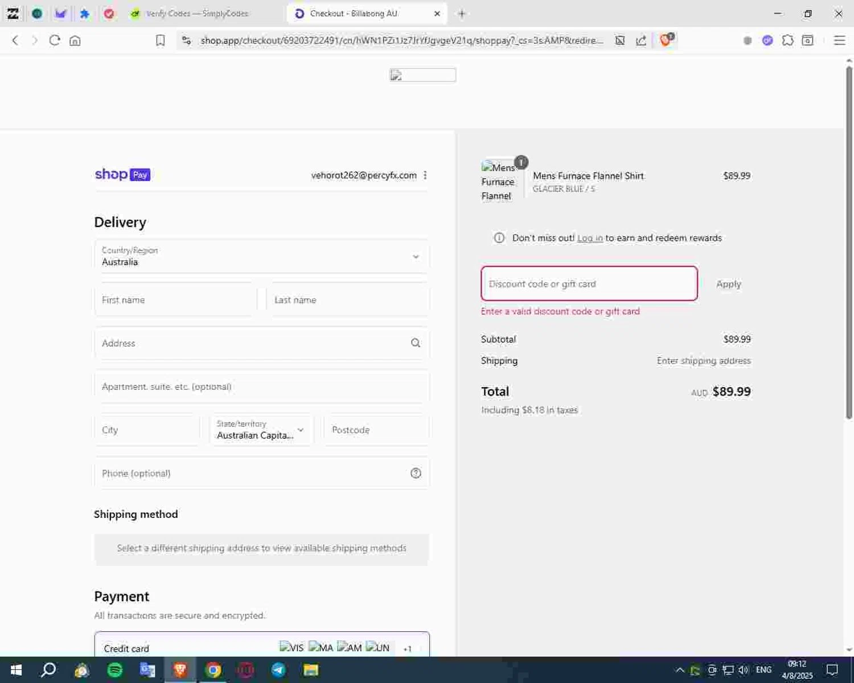Show hidden system tray icons

[680, 670]
